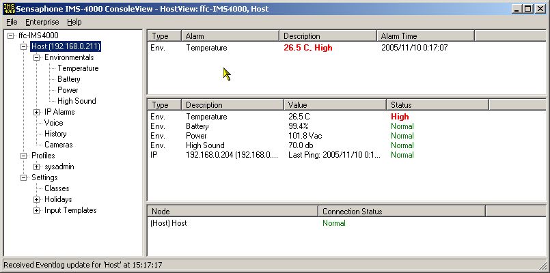This screenshot has height=273, width=550.
Task: Open the Help menu
Action: point(74,22)
